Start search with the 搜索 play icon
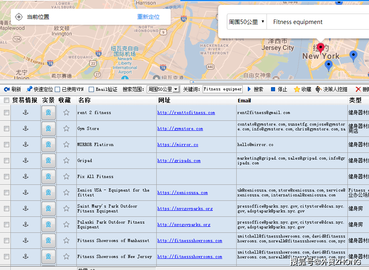 click(249, 89)
